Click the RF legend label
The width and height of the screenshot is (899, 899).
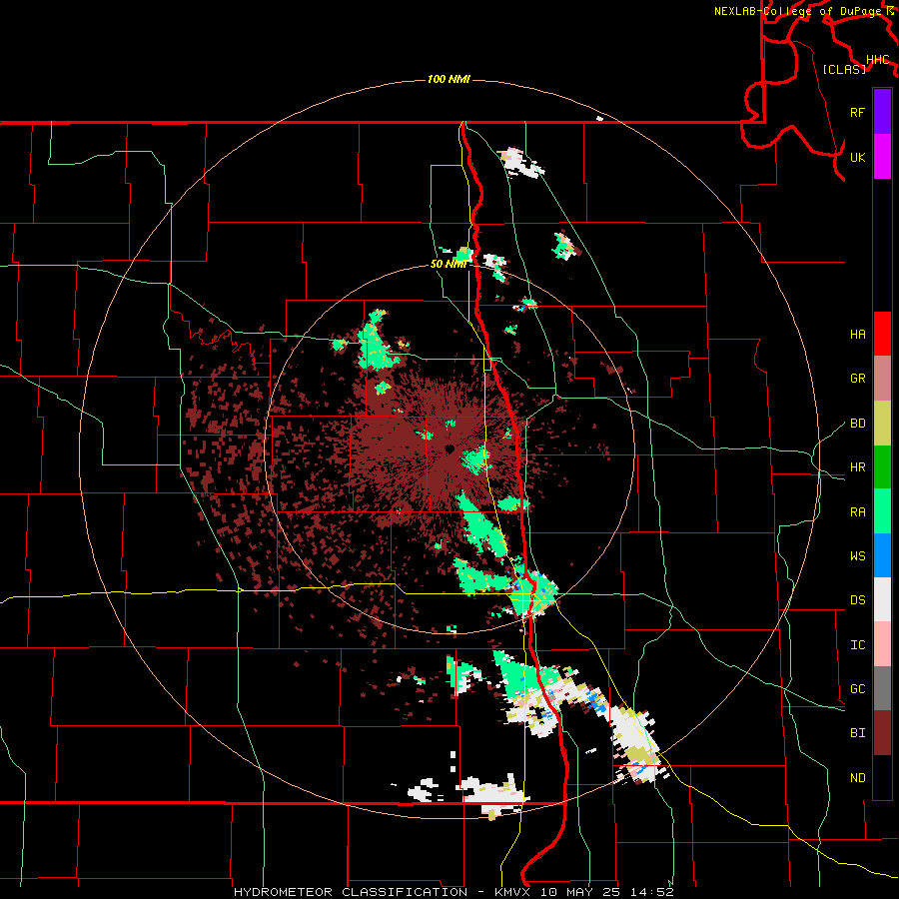(857, 112)
